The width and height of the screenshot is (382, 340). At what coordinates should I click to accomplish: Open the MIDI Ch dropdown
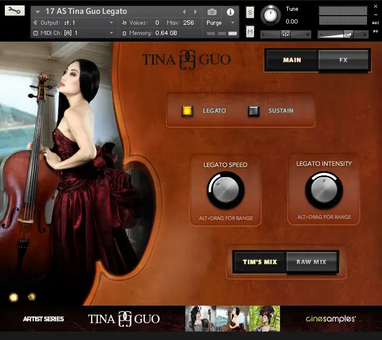[111, 33]
